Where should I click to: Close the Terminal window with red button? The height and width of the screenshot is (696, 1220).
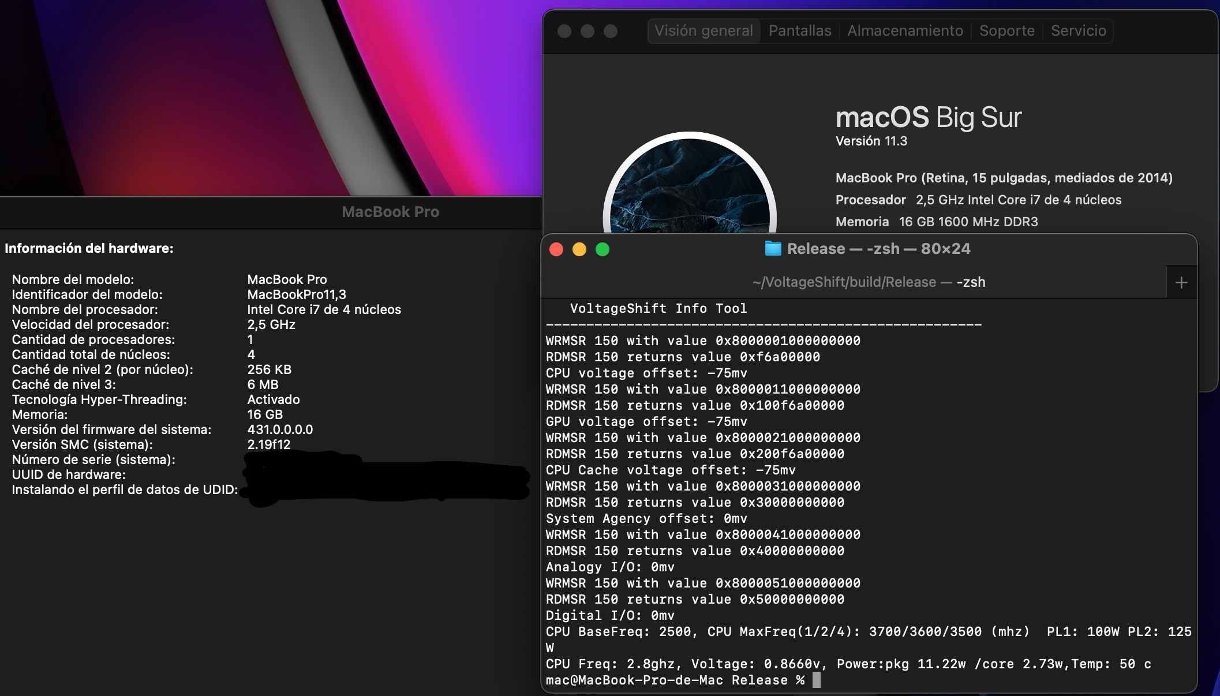click(x=556, y=249)
